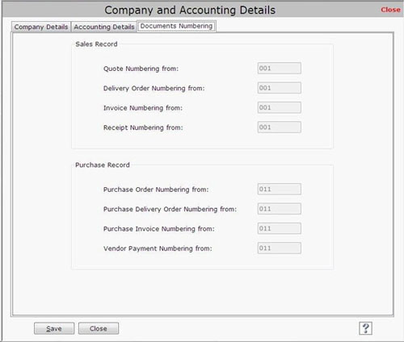Click the Purchase Record group label
This screenshot has width=404, height=342.
[103, 165]
